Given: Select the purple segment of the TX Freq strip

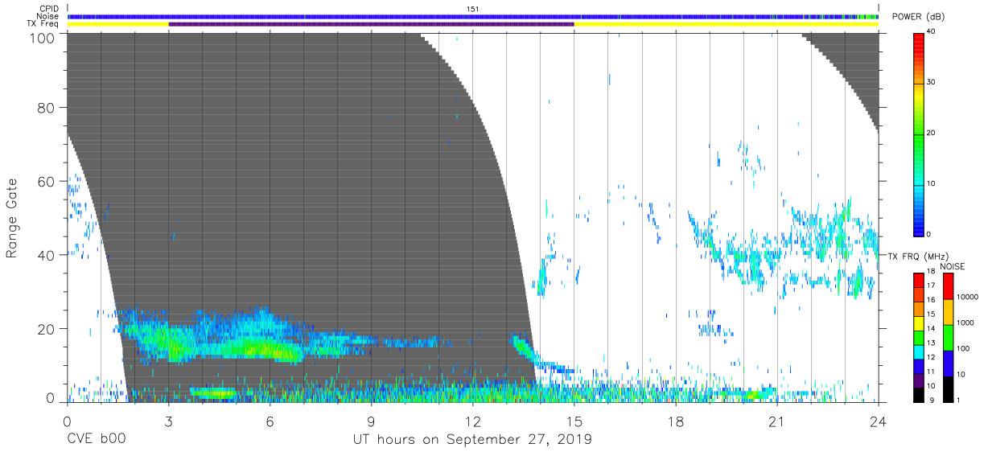Looking at the screenshot, I should 371,24.
